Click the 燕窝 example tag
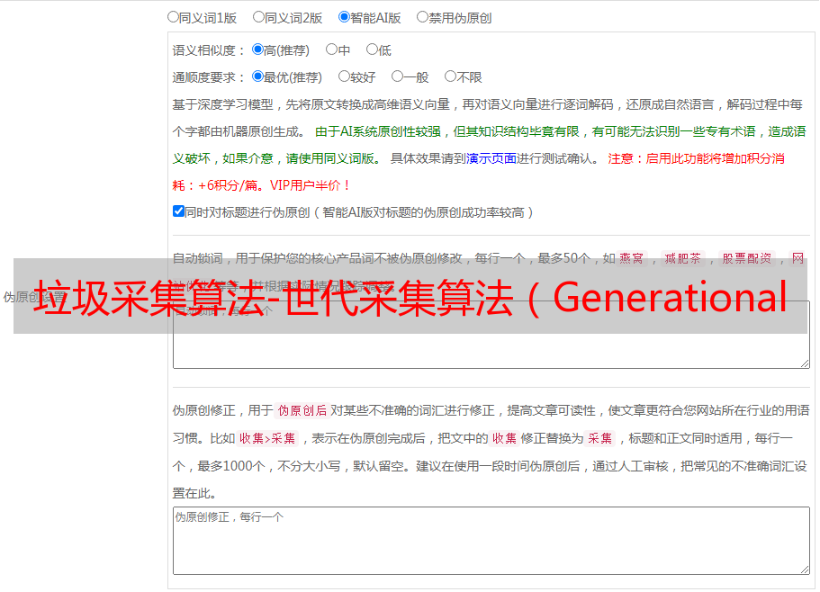The image size is (820, 592). (x=631, y=258)
